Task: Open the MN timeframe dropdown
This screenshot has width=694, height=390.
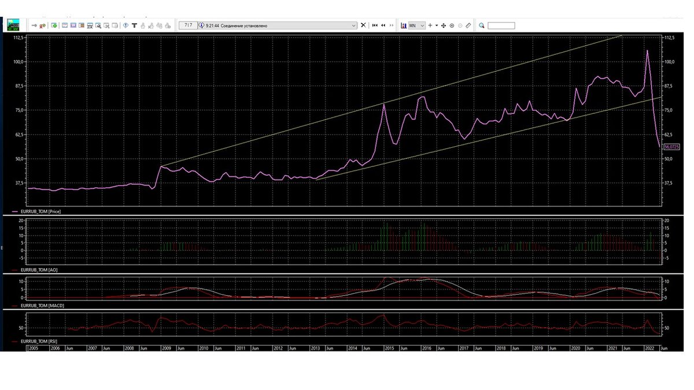Action: click(x=417, y=25)
